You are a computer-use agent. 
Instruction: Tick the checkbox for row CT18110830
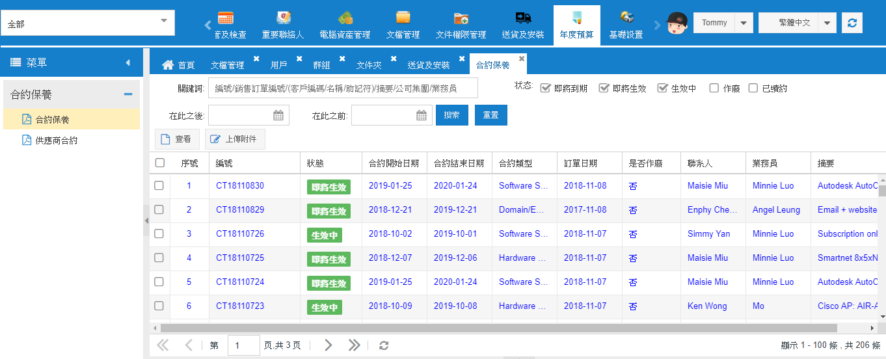pyautogui.click(x=159, y=186)
